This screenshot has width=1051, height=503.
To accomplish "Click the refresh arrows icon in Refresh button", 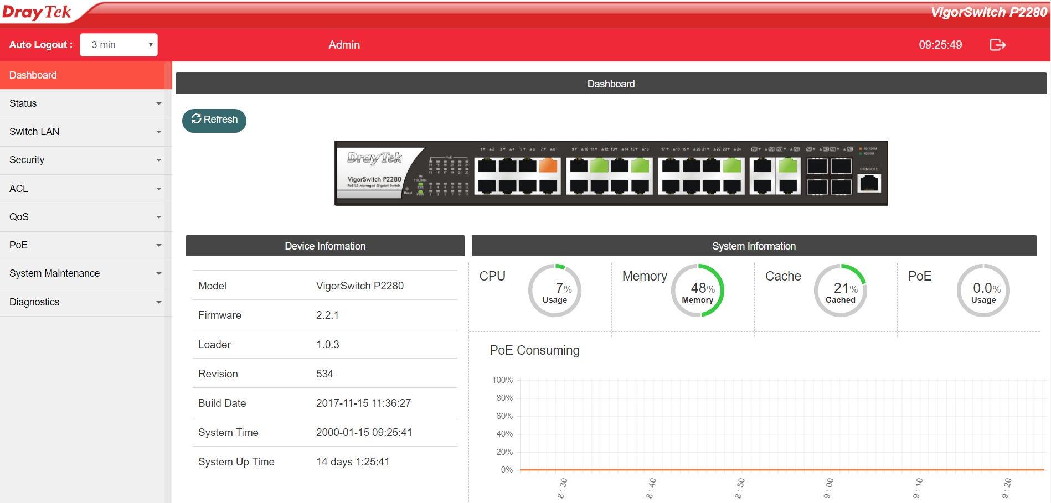I will [x=196, y=119].
